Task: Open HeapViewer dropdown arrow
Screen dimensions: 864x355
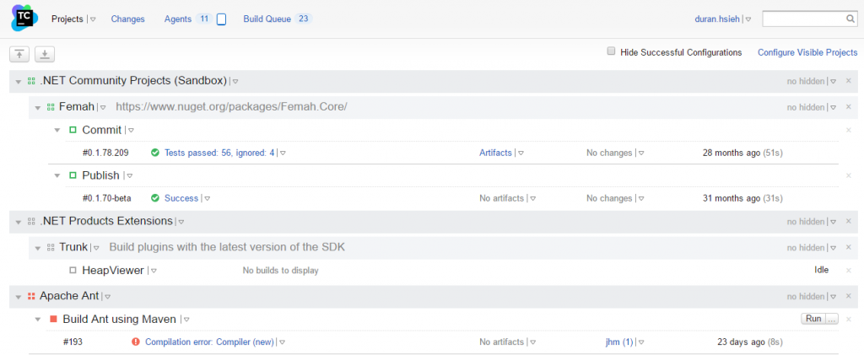Action: click(x=154, y=271)
